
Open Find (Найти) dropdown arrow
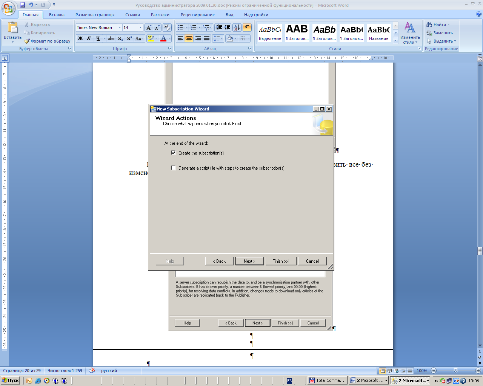[x=449, y=25]
